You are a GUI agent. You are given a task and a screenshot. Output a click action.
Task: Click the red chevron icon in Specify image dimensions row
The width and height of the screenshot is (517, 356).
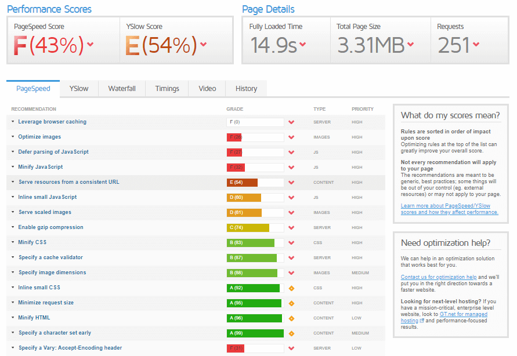[291, 273]
